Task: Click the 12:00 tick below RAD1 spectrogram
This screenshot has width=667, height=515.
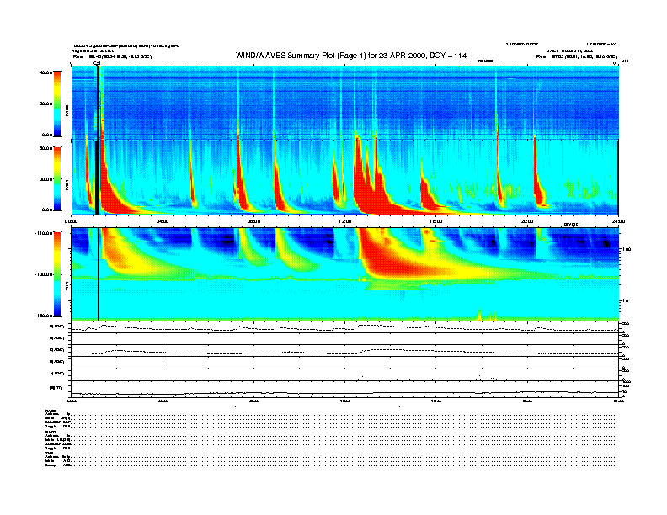Action: click(x=345, y=221)
